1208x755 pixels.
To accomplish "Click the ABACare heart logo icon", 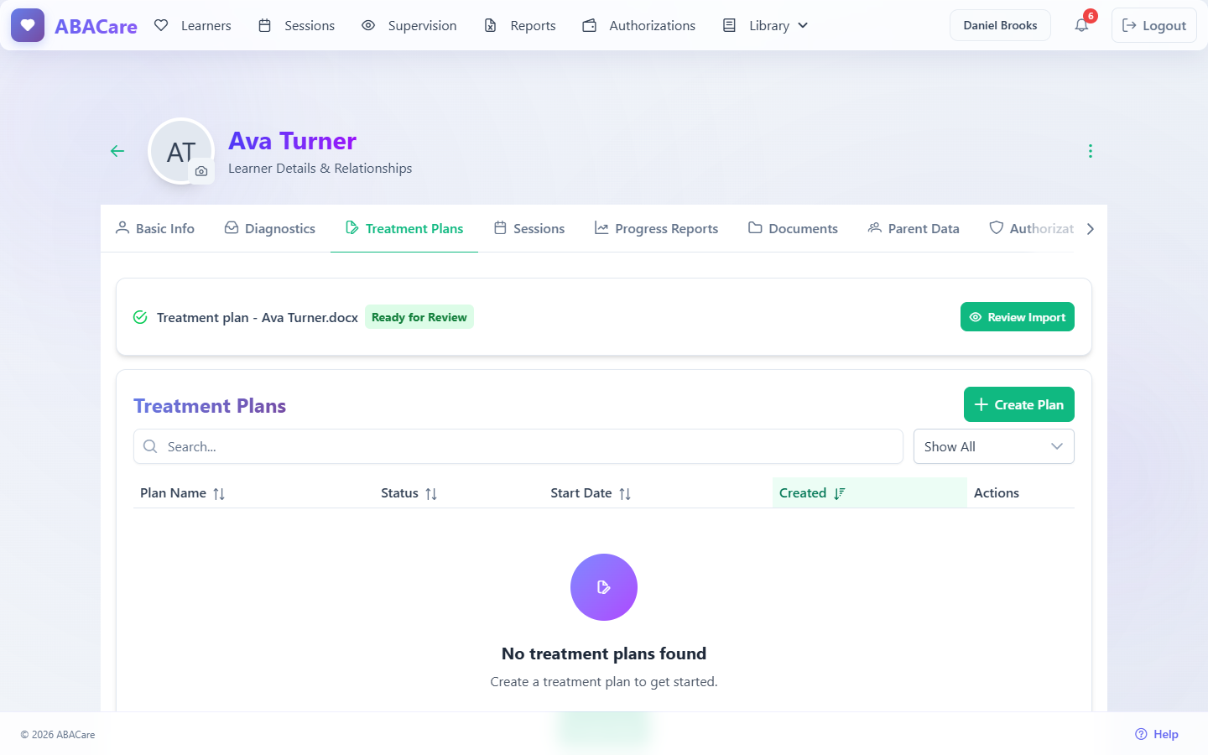I will [28, 25].
